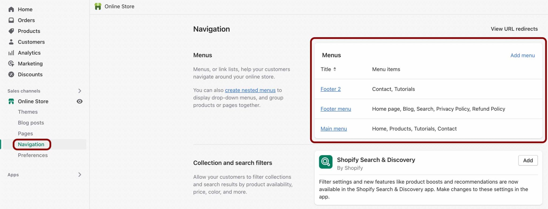This screenshot has width=548, height=209.
Task: Open Preferences under Online Store
Action: (x=33, y=155)
